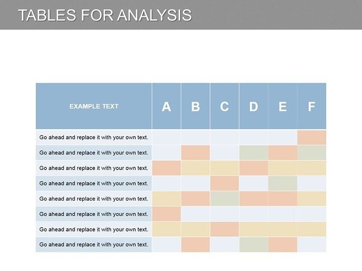This screenshot has width=362, height=271.
Task: Select the orange cell in sixth row, column A
Action: tap(166, 214)
